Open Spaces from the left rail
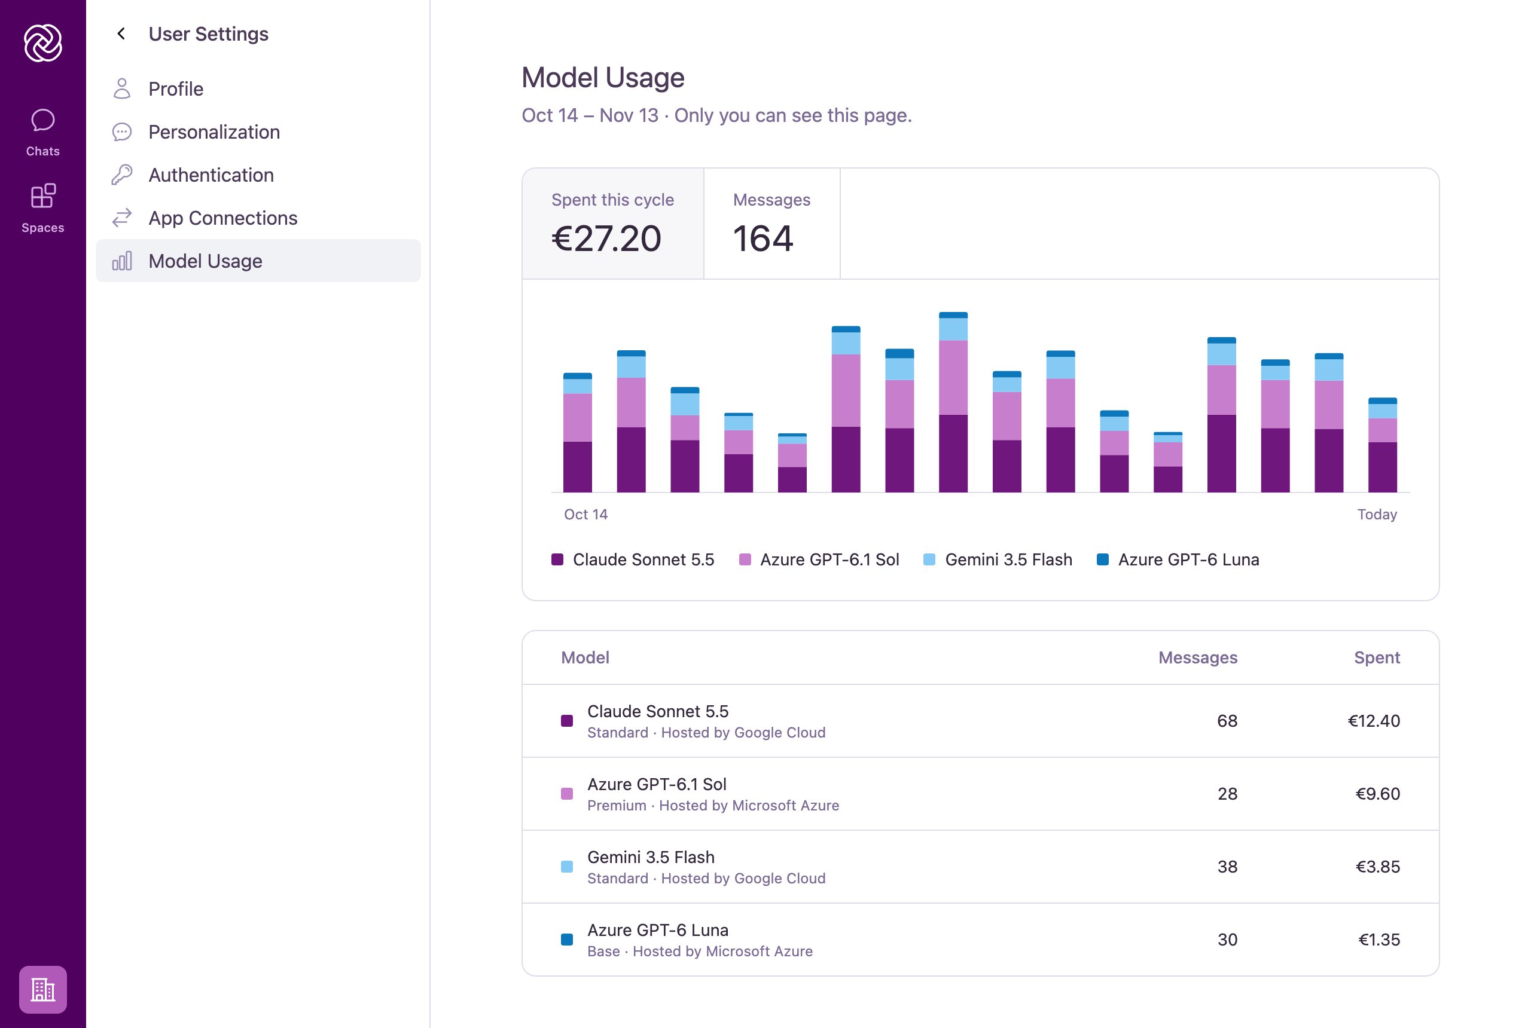1531x1028 pixels. point(42,209)
